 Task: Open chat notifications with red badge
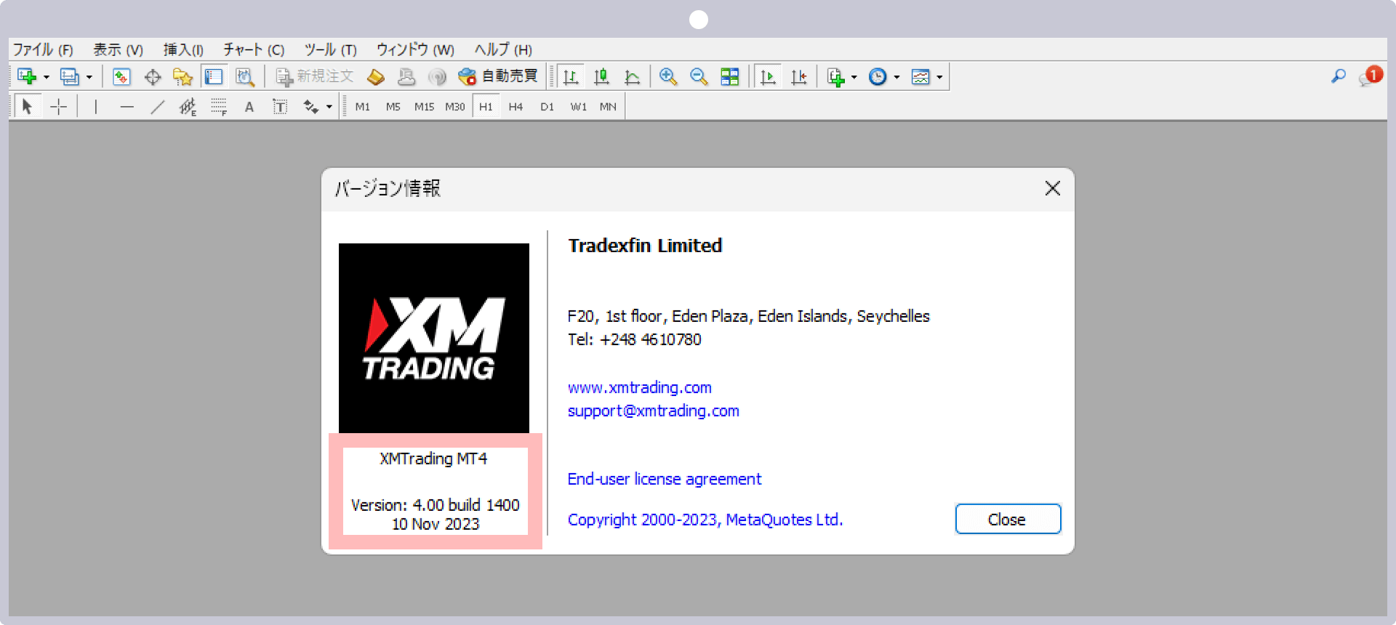pyautogui.click(x=1370, y=76)
